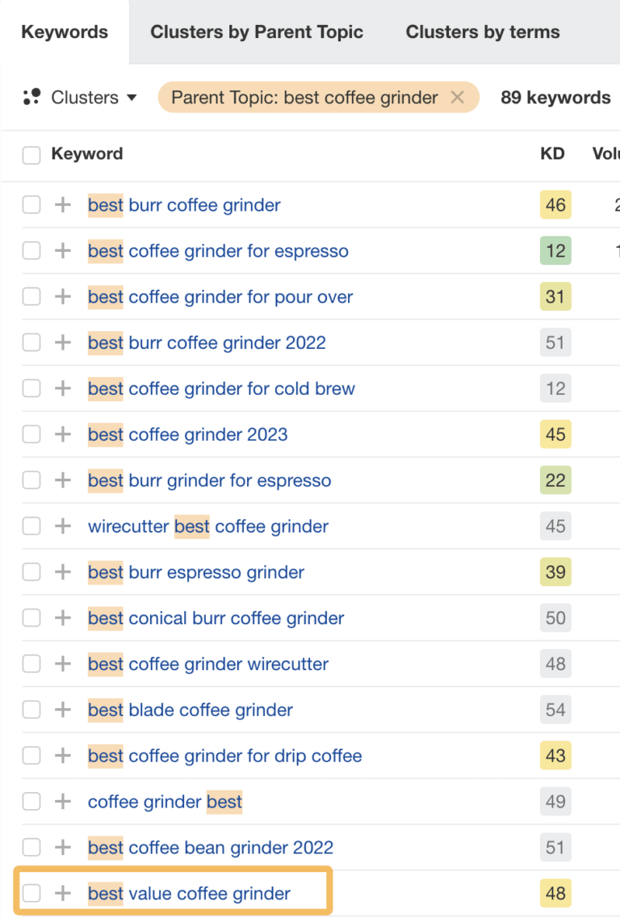Switch to the Clusters by Parent Topic tab
Viewport: 620px width, 918px height.
(x=257, y=31)
